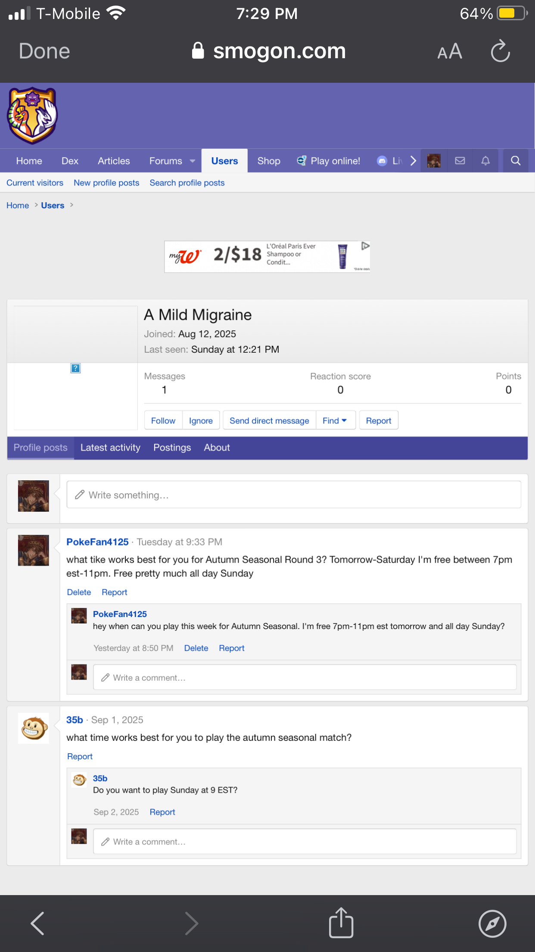Tap the Write something input field
535x952 pixels.
(x=294, y=495)
